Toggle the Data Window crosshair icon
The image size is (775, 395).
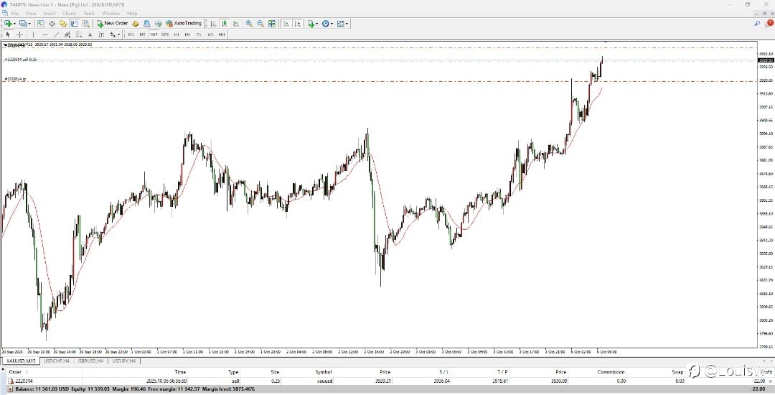coord(52,23)
